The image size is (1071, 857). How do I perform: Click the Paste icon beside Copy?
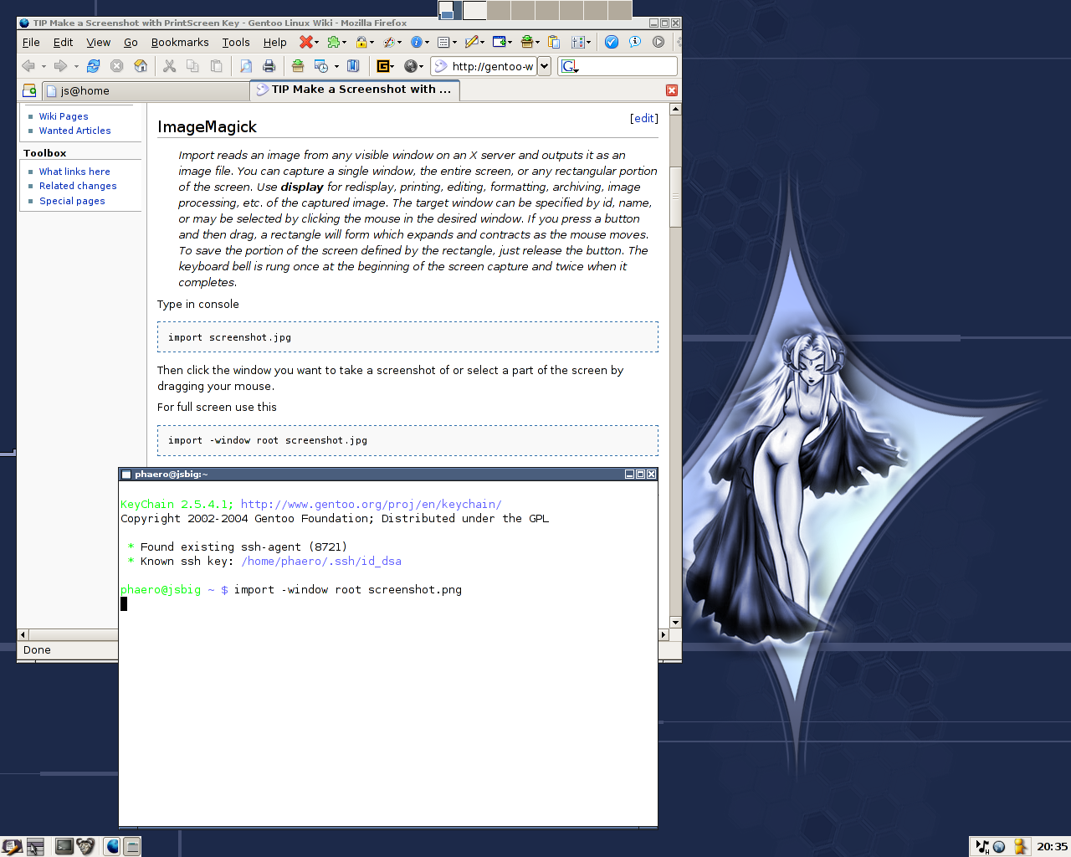[x=216, y=66]
